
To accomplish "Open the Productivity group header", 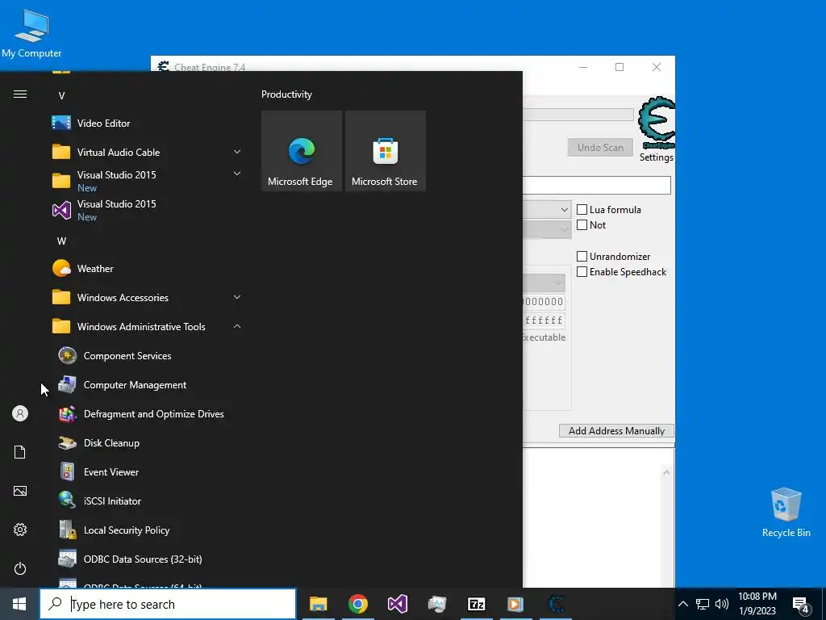I will pos(286,94).
